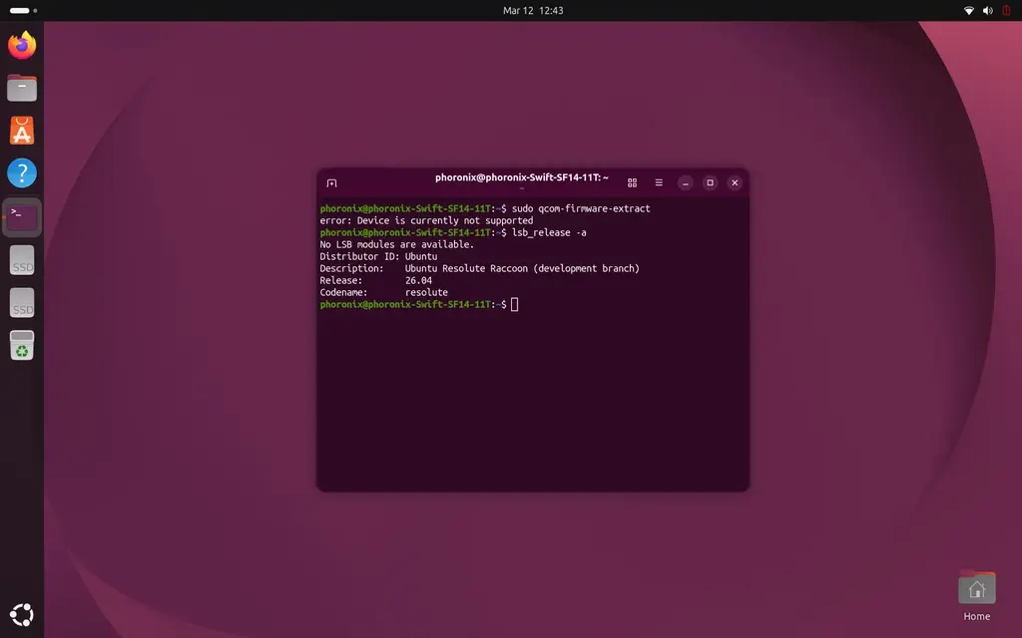
Task: Open the Trash from the dock
Action: 21,346
